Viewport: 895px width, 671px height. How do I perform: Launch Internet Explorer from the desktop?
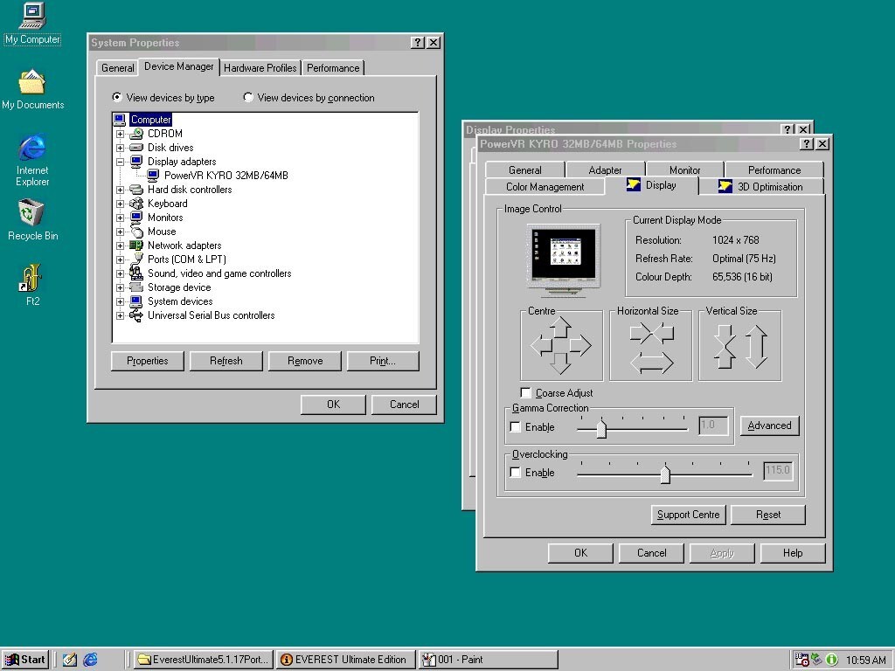coord(32,148)
